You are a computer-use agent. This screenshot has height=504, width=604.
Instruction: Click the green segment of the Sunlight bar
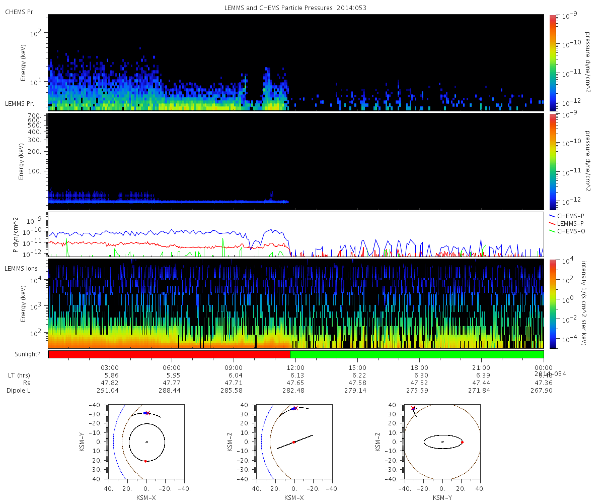pos(417,354)
